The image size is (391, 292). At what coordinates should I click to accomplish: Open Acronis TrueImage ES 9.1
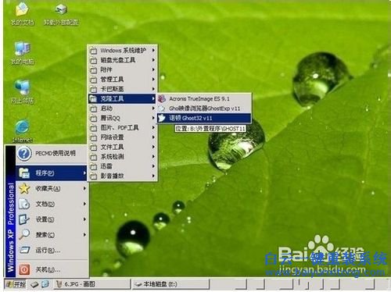coord(203,98)
